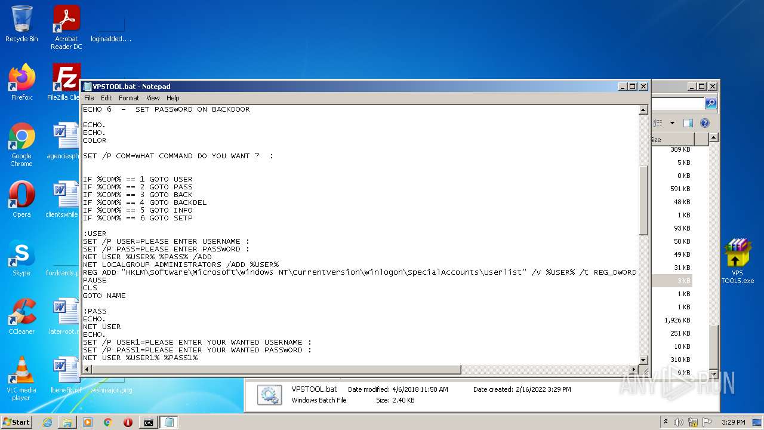Open the media player taskbar icon

[x=88, y=422]
